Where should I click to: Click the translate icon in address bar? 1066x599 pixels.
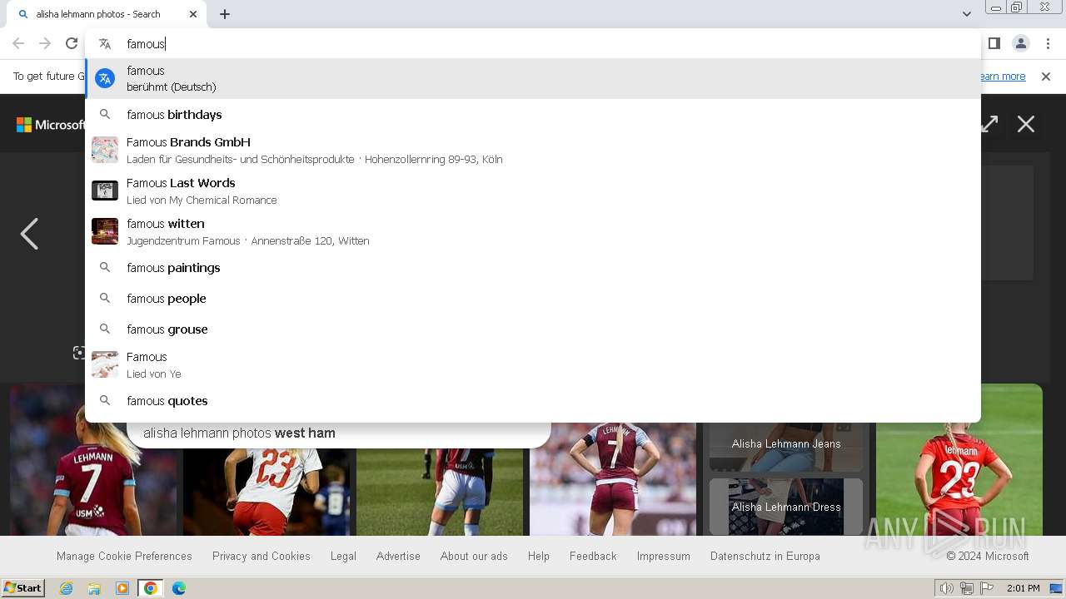(105, 44)
